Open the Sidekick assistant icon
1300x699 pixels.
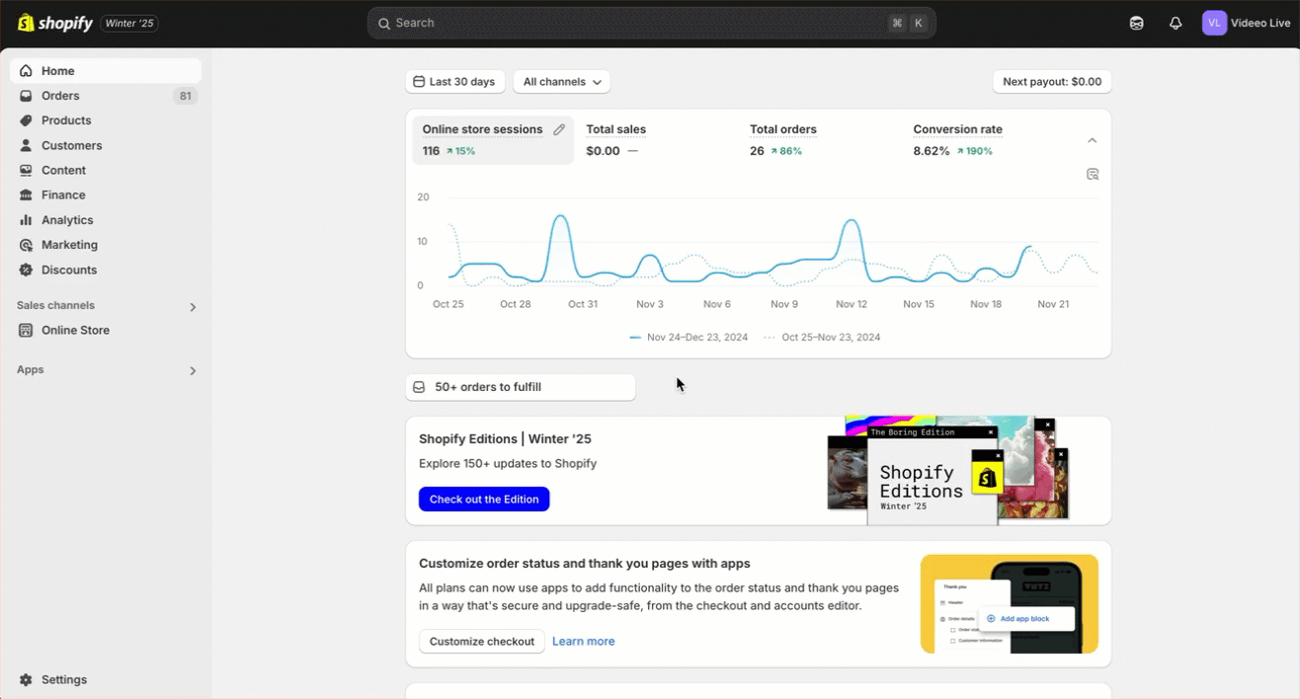(x=1137, y=23)
